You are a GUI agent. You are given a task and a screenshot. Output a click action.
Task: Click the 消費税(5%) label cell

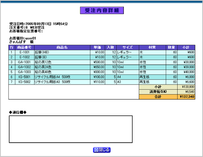click(x=158, y=92)
